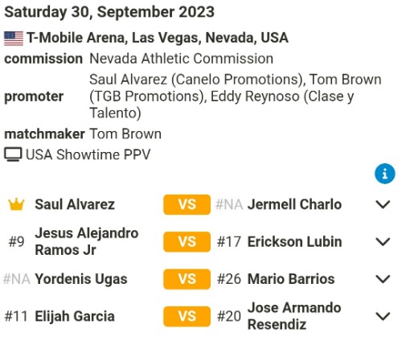Image resolution: width=402 pixels, height=345 pixels.
Task: Click VS button for Alvarez and Charlo
Action: click(x=187, y=204)
